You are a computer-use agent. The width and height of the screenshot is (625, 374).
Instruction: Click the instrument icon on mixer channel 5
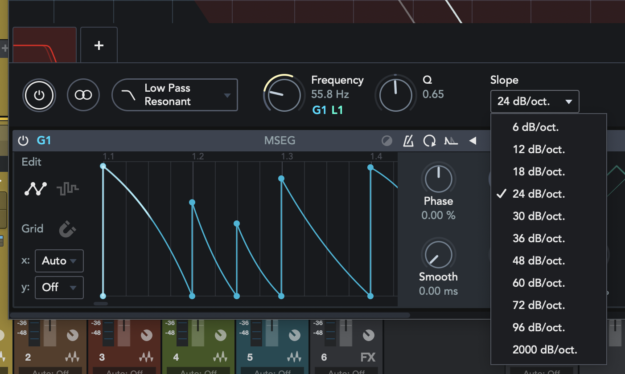pos(294,357)
